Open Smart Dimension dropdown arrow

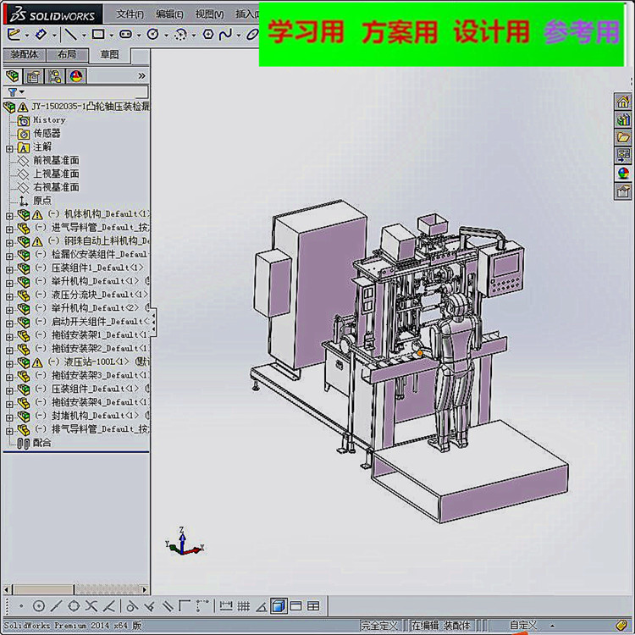click(54, 36)
